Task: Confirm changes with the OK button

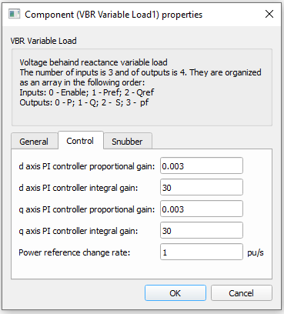Action: tap(175, 292)
